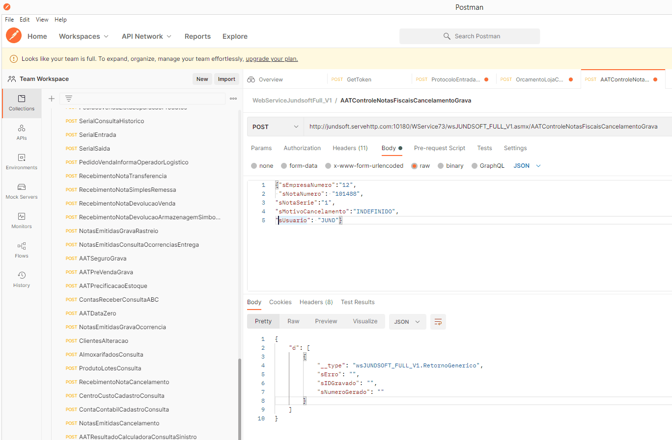The height and width of the screenshot is (440, 672).
Task: Click the Postman logo in the header
Action: 14,35
